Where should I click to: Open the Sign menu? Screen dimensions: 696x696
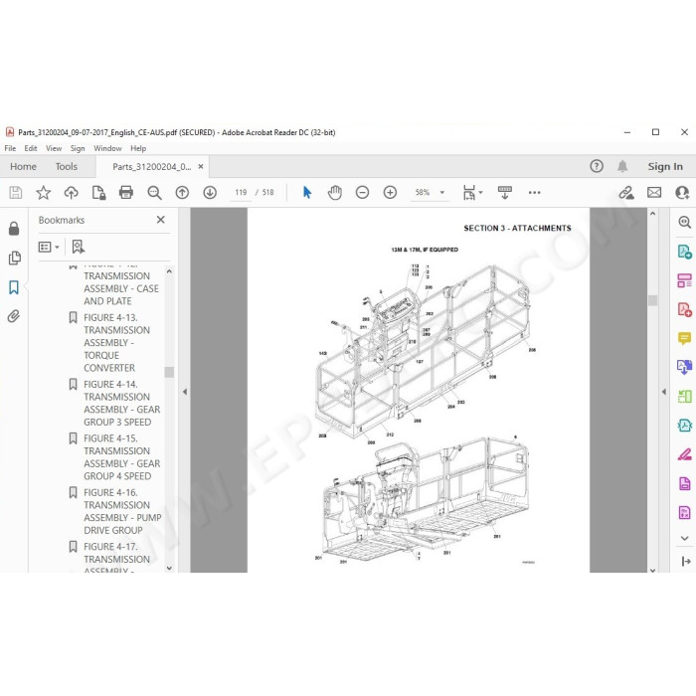click(x=78, y=148)
